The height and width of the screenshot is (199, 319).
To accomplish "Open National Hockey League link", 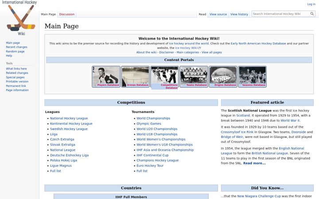I will (69, 118).
